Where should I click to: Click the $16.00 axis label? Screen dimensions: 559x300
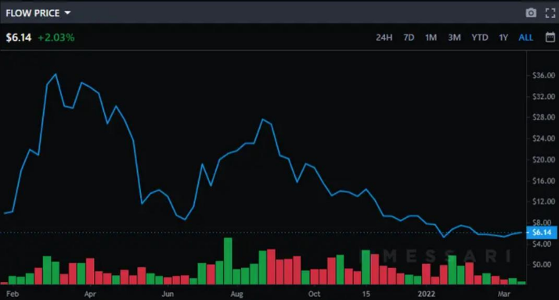pyautogui.click(x=543, y=180)
